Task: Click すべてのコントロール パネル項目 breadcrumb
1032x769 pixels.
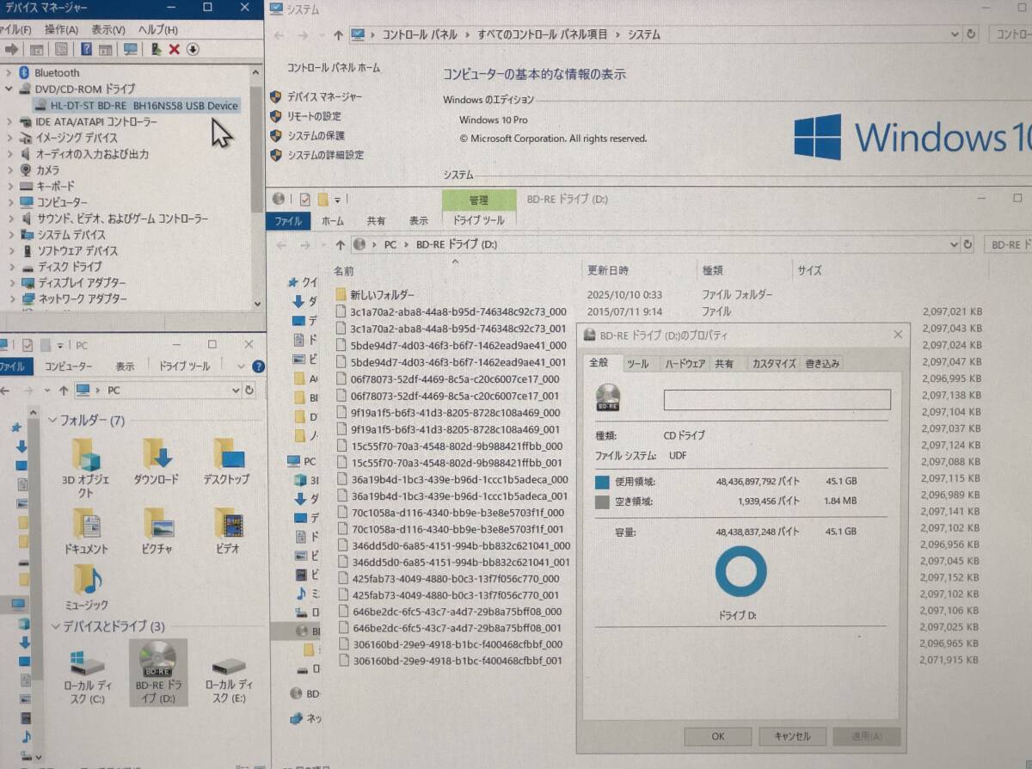Action: click(543, 35)
